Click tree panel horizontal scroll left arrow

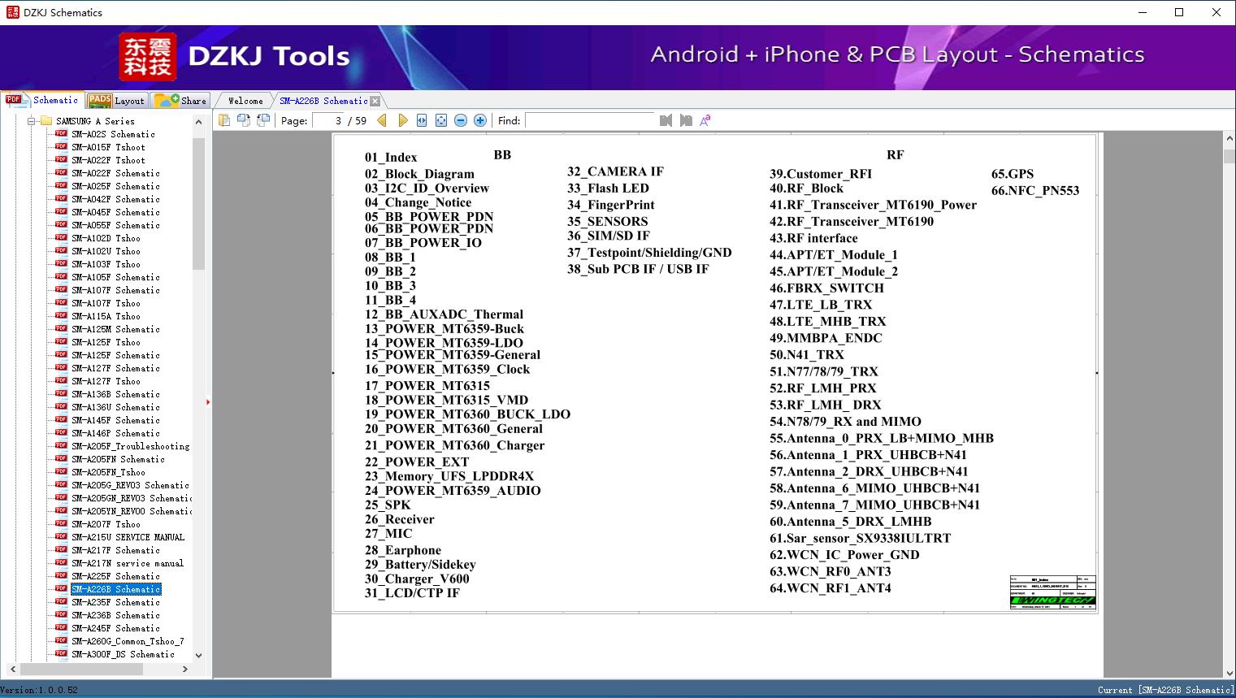(12, 670)
